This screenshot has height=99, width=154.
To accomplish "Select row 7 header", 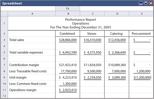I will coord(4,65).
